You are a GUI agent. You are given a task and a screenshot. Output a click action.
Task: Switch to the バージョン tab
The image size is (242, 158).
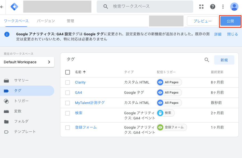(46, 21)
